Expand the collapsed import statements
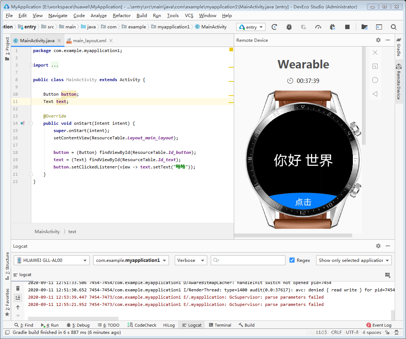The width and height of the screenshot is (406, 339). click(31, 65)
